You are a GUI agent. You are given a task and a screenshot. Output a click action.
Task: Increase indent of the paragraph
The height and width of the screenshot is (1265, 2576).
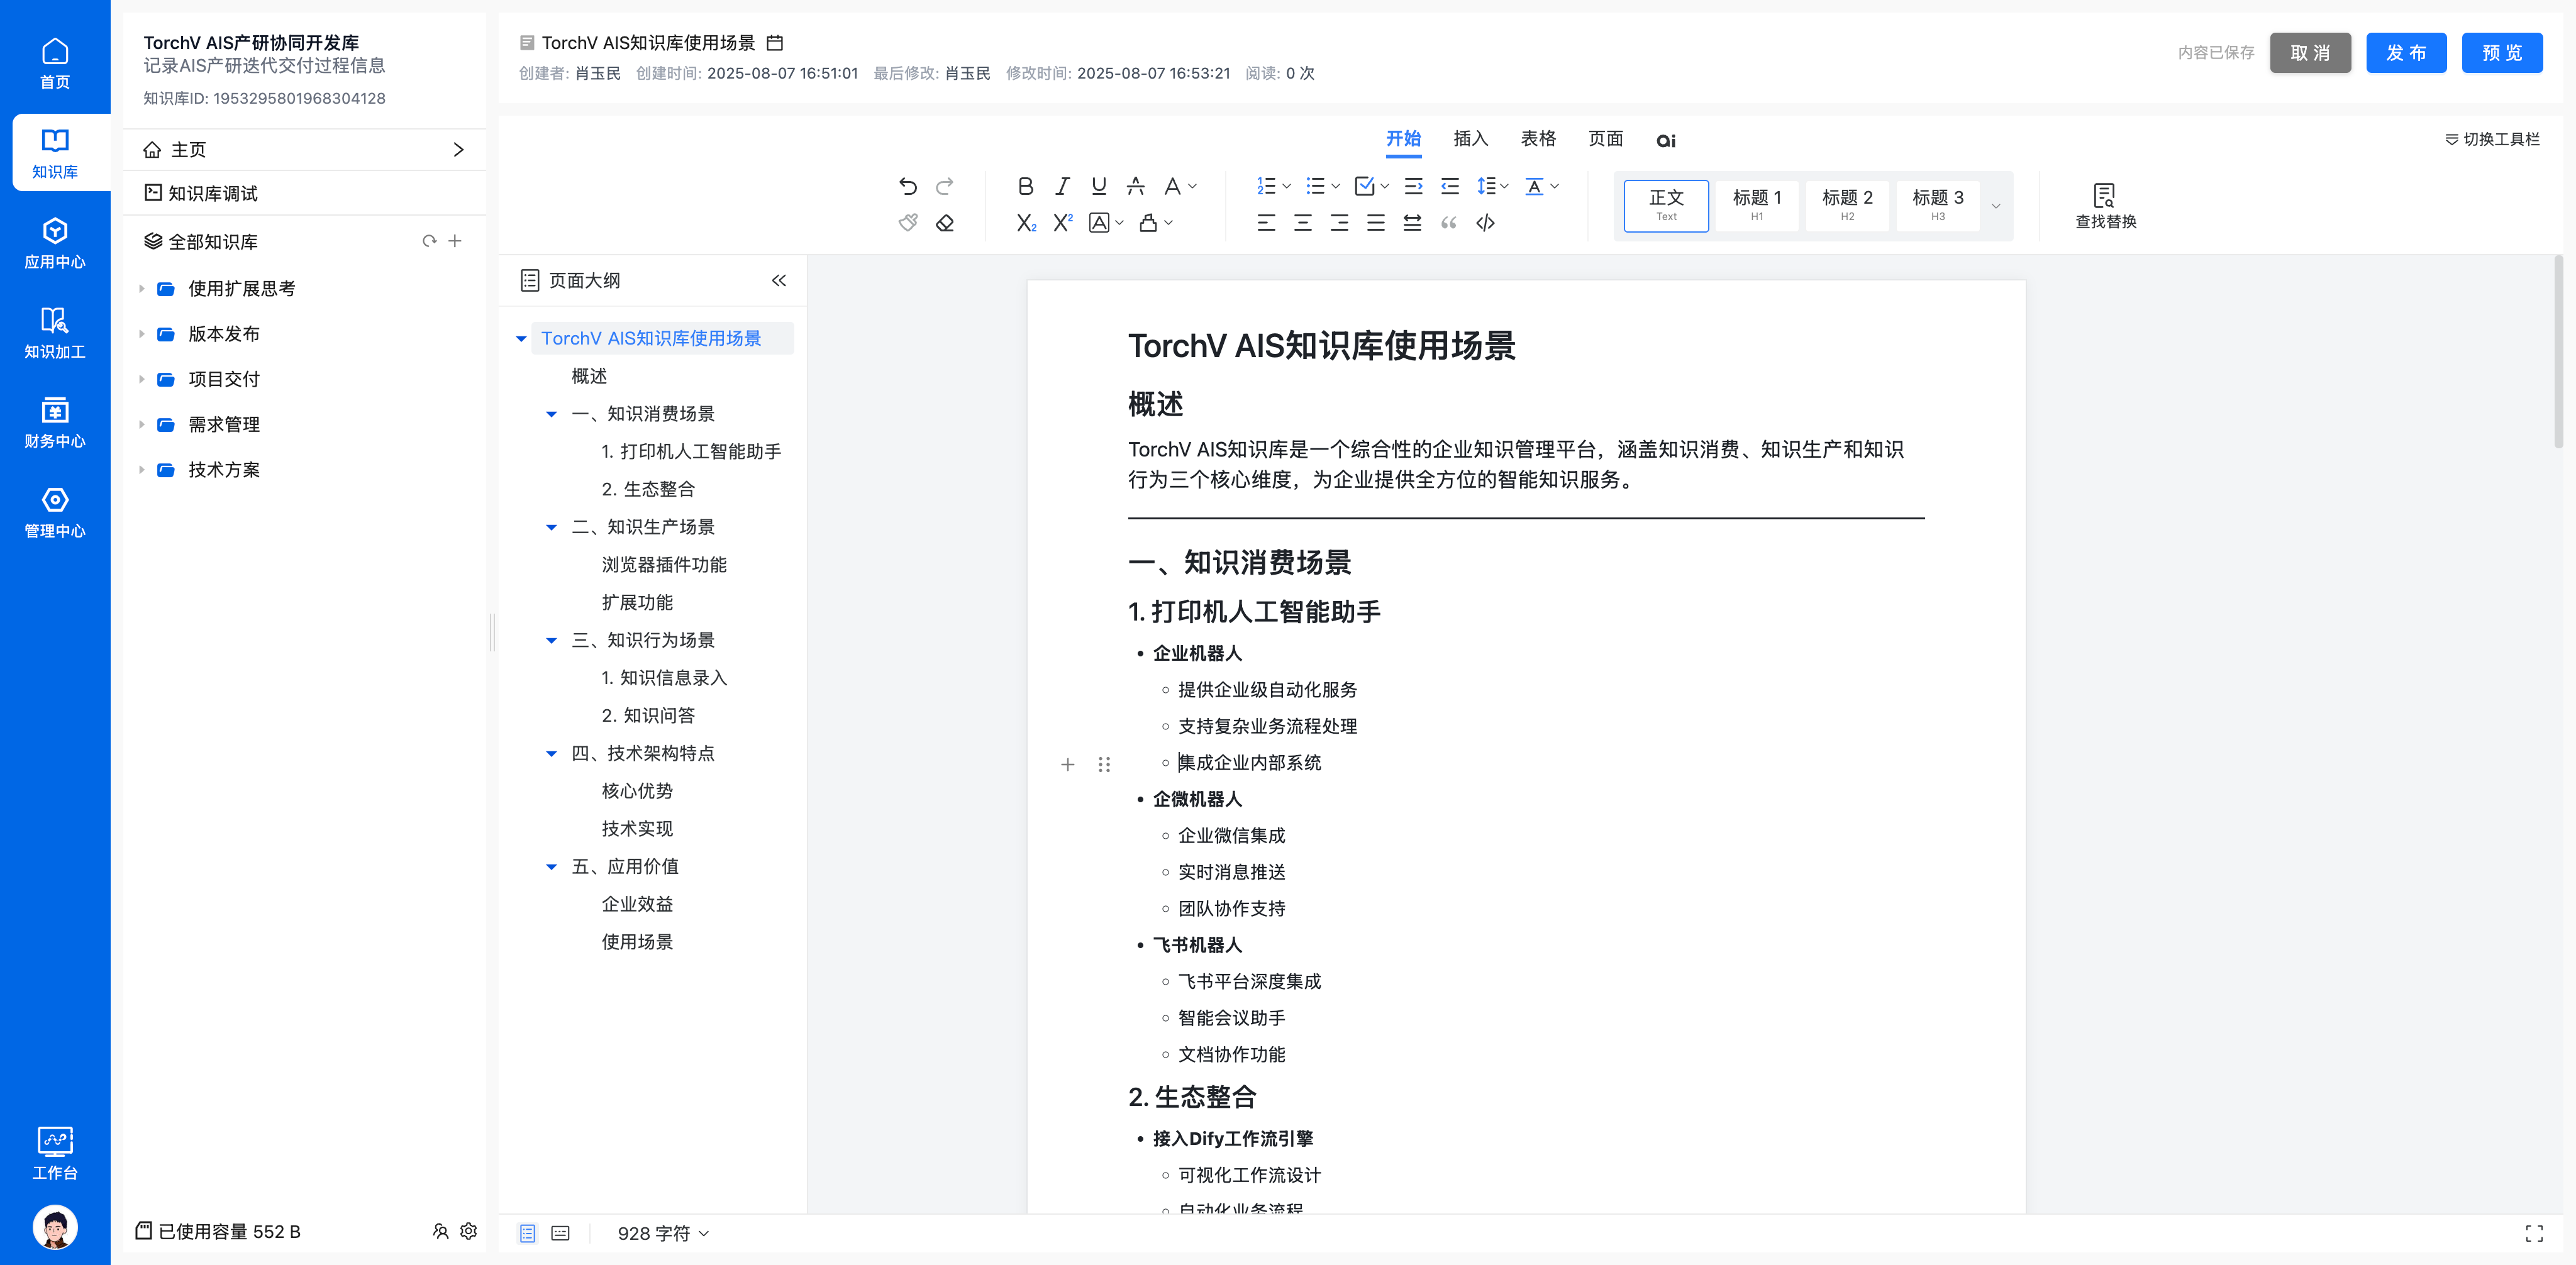coord(1413,186)
